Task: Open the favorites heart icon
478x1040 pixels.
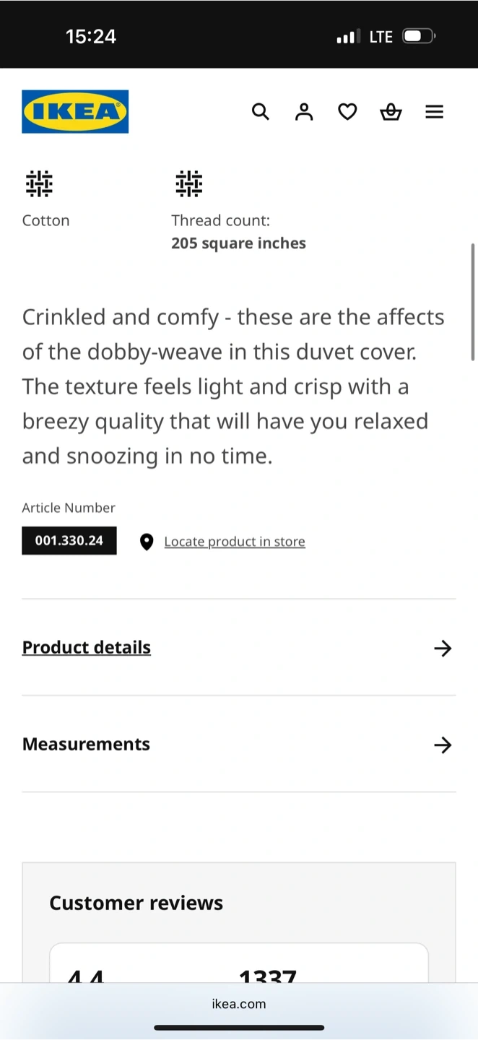Action: tap(347, 112)
